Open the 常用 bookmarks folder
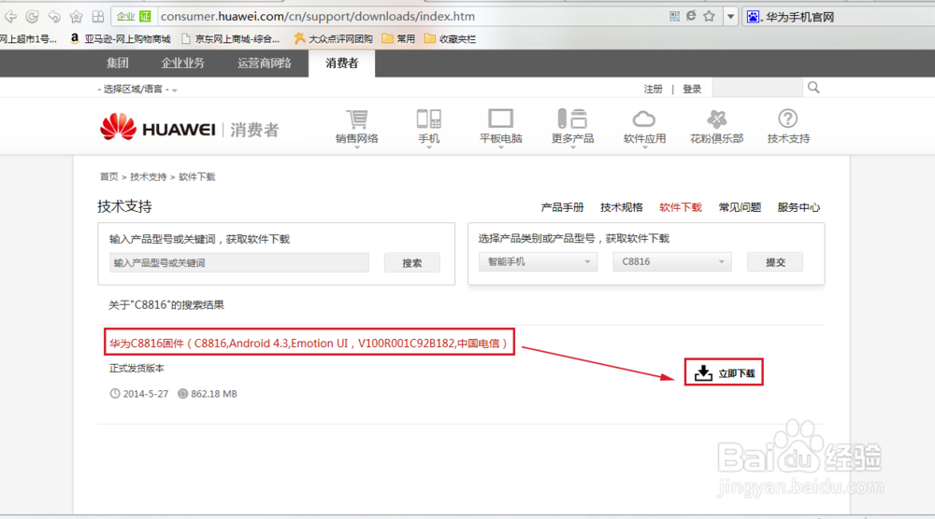The height and width of the screenshot is (519, 935). point(398,38)
